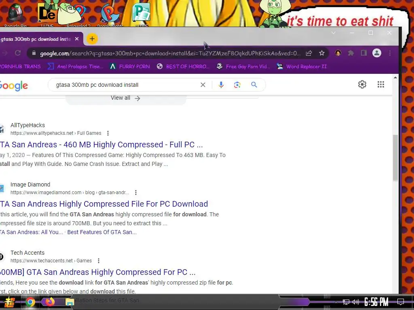Open the network tray icon
Screen dimensions: 414x310
pos(346,302)
